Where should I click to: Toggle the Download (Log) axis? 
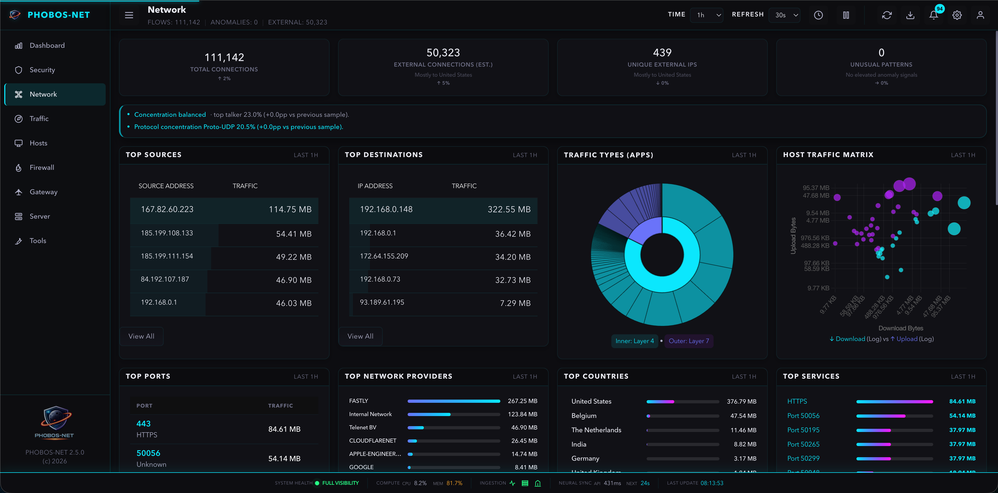point(850,339)
